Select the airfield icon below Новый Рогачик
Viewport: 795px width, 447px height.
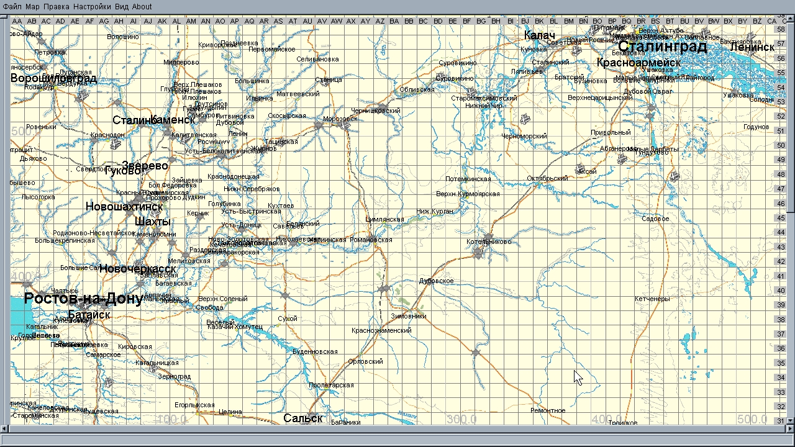click(x=576, y=50)
